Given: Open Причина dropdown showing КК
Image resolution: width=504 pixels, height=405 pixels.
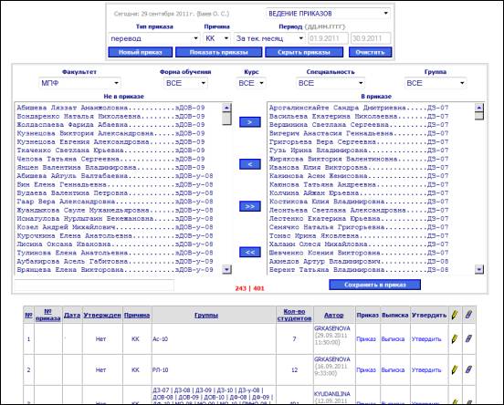Looking at the screenshot, I should coord(217,38).
